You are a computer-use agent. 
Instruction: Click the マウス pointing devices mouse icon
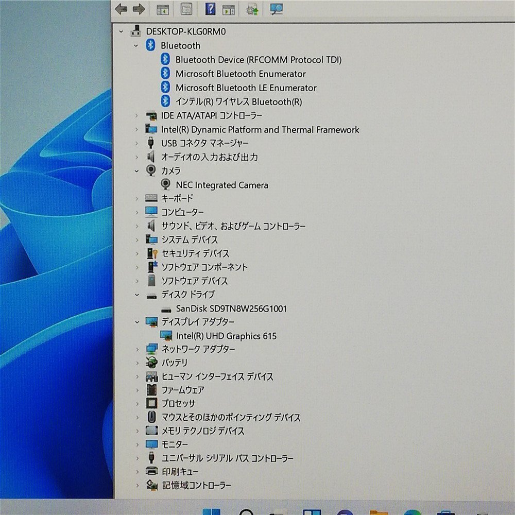pos(151,417)
